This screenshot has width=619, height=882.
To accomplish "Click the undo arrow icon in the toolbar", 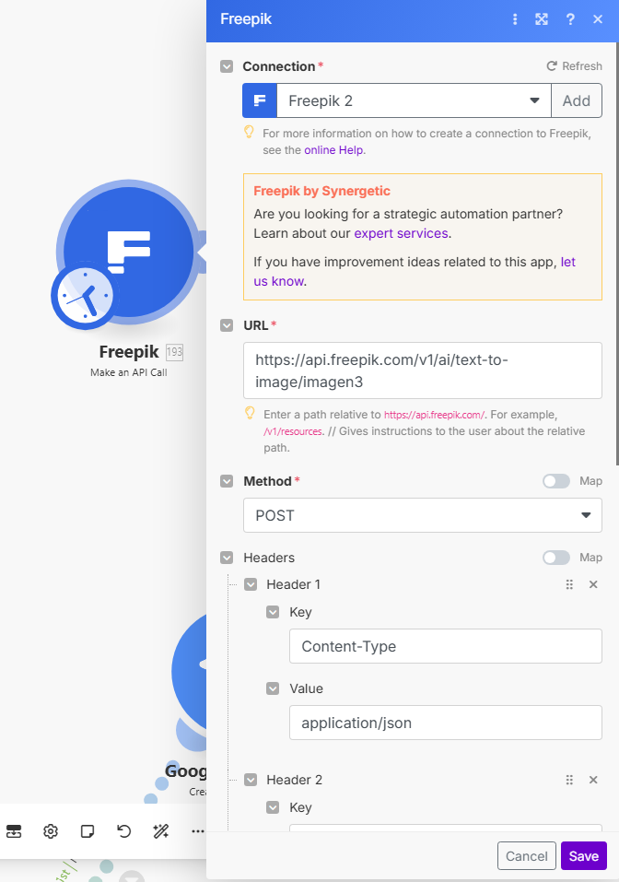I will click(124, 830).
